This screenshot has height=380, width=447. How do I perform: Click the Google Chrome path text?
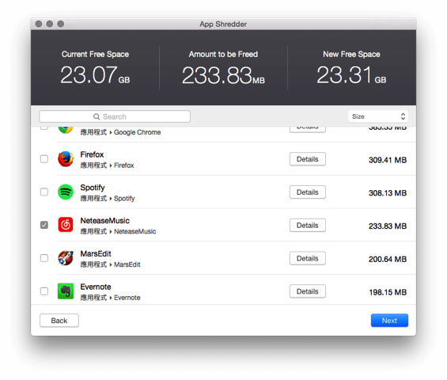coord(120,132)
